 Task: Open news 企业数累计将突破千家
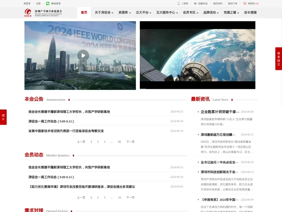pyautogui.click(x=220, y=112)
